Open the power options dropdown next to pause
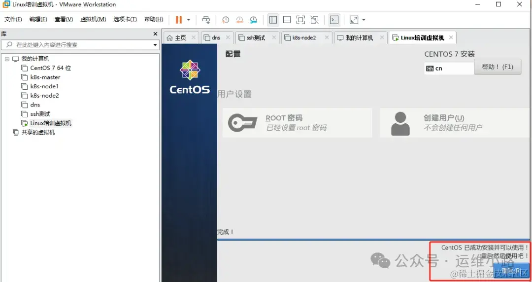This screenshot has width=532, height=282. pos(189,20)
